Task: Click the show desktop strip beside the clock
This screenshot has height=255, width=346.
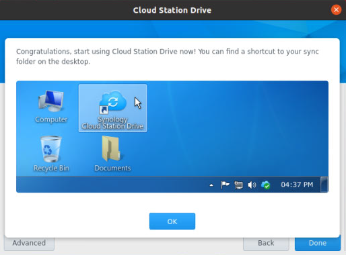Action: (324, 185)
